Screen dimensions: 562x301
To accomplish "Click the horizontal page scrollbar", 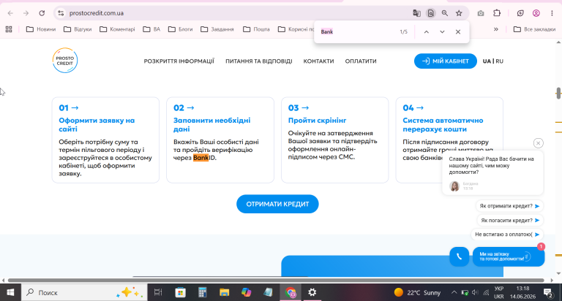I will tap(276, 281).
